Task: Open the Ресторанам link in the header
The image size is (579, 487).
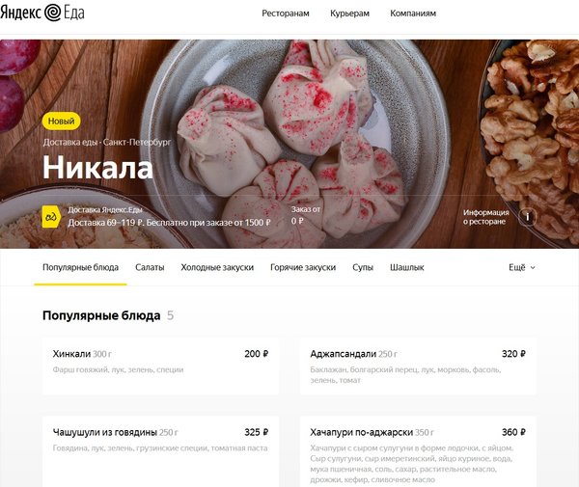Action: pos(286,14)
